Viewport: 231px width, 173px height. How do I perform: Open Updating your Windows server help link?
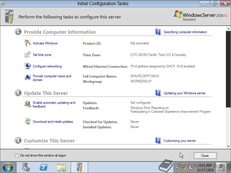pos(185,93)
